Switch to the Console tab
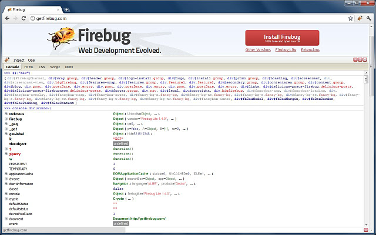The height and width of the screenshot is (235, 376). (x=12, y=67)
